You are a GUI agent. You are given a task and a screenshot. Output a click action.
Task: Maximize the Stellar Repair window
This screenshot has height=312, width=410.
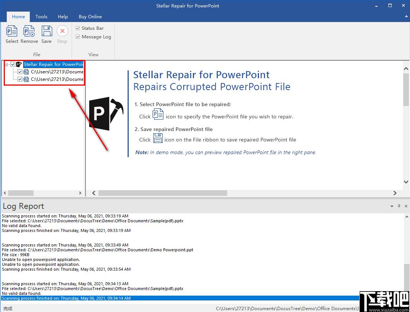tap(390, 6)
